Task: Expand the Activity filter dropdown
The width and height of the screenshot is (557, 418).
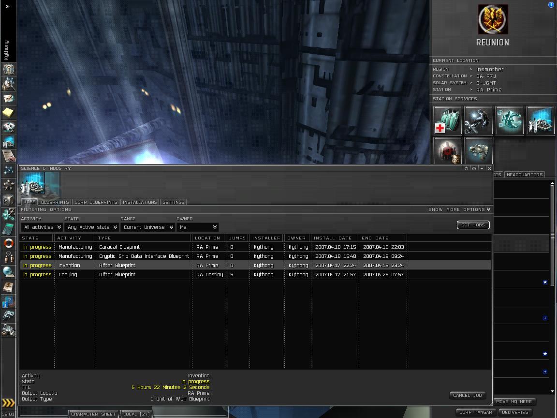Action: click(42, 227)
